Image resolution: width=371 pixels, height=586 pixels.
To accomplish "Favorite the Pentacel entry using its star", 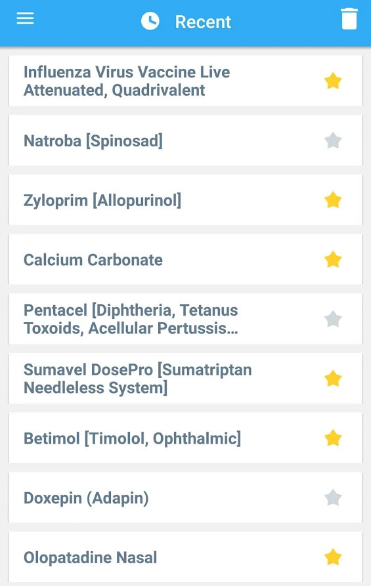I will [333, 319].
